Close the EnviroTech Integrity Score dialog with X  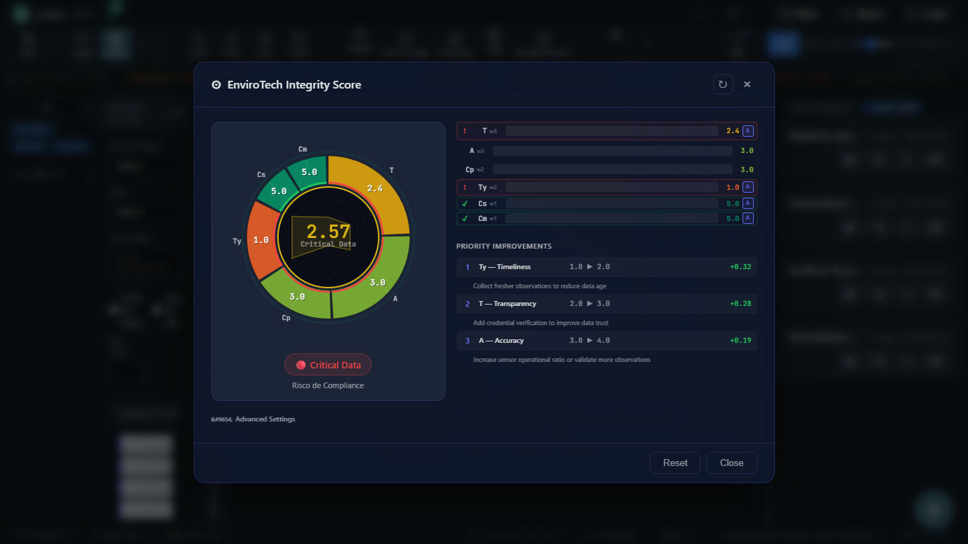(x=747, y=84)
